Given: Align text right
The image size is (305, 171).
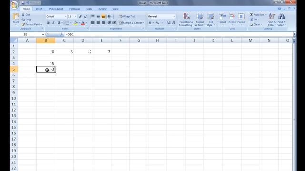Looking at the screenshot, I should pos(103,23).
